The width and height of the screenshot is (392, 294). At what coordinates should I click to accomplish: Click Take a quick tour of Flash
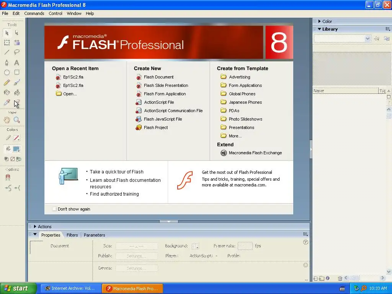[x=116, y=172]
